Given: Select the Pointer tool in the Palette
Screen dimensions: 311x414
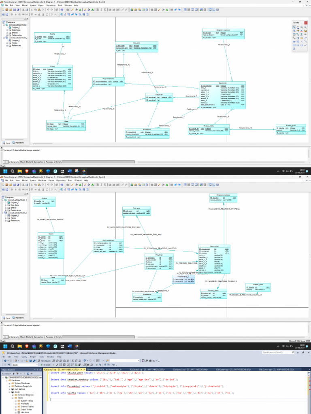Looking at the screenshot, I should tap(294, 27).
